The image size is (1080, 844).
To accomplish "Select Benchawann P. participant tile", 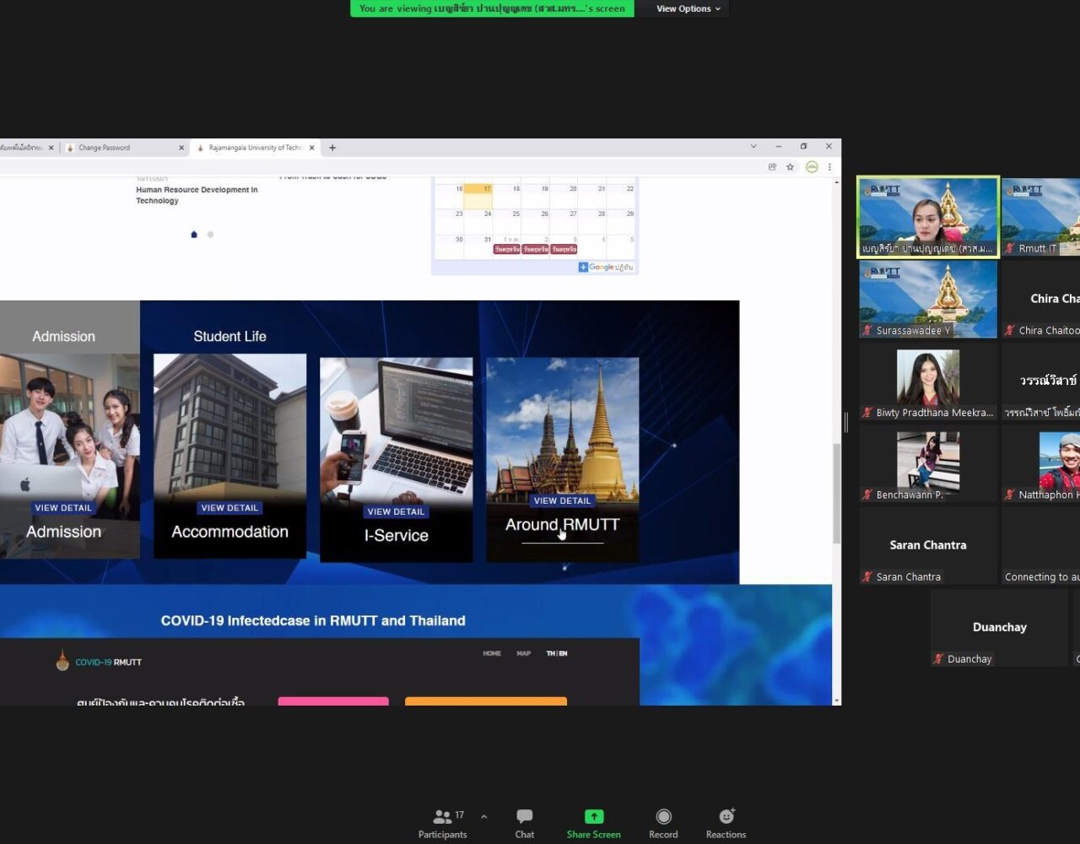I will [928, 463].
